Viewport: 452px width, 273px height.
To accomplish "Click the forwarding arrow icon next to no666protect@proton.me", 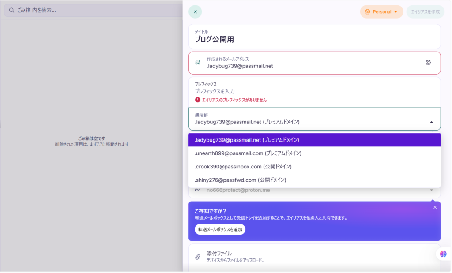I will (x=197, y=189).
